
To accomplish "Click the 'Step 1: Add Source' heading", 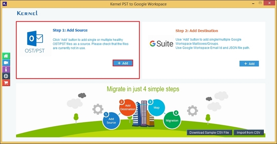I will pos(70,30).
